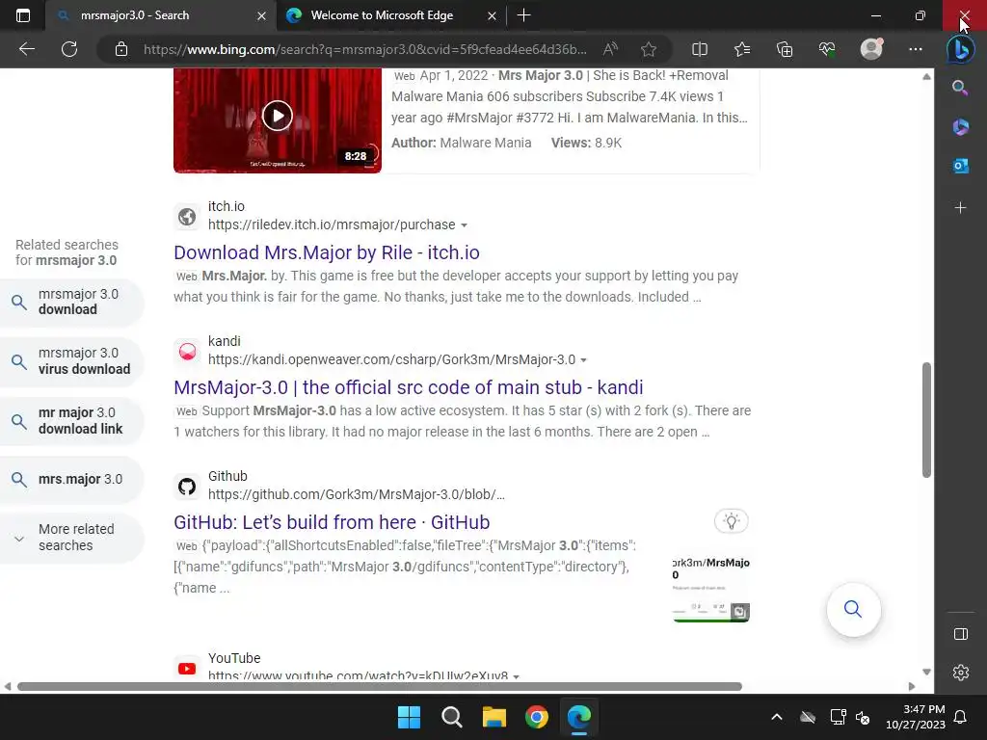
Task: Add a sidebar app with plus icon
Action: pyautogui.click(x=960, y=208)
